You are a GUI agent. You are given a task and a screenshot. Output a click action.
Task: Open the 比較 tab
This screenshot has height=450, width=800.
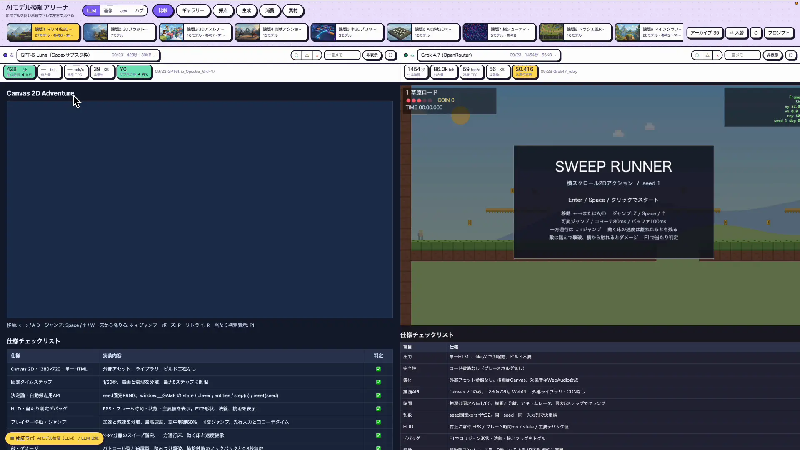pyautogui.click(x=163, y=10)
